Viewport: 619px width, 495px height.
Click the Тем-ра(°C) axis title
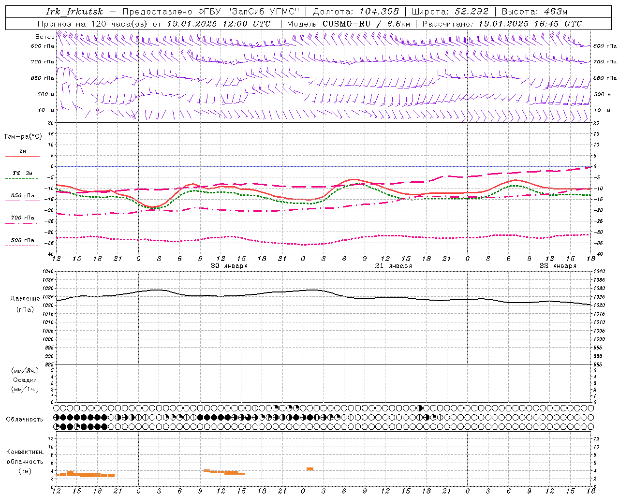click(23, 137)
